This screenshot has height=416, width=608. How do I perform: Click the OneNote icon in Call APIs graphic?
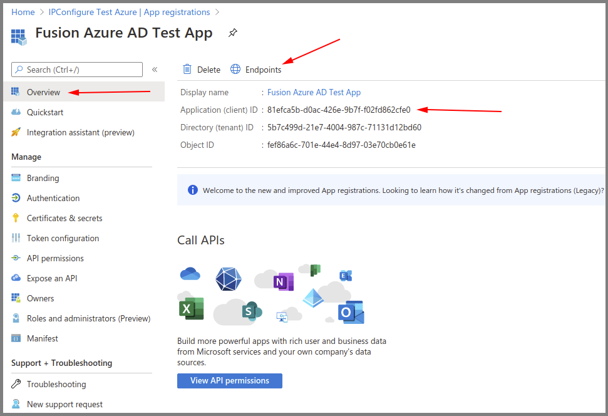[x=284, y=282]
